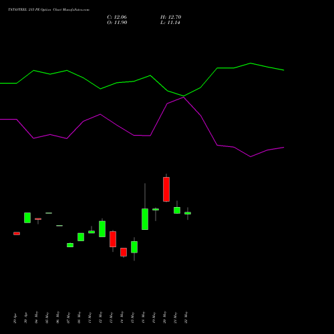Viewport: 334px width, 334px height.
Task: Click the 06 May date label
Action: (58, 317)
